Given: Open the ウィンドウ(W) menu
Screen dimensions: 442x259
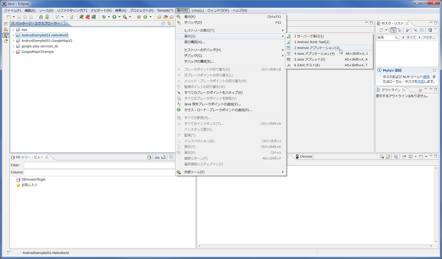Looking at the screenshot, I should pyautogui.click(x=218, y=11).
